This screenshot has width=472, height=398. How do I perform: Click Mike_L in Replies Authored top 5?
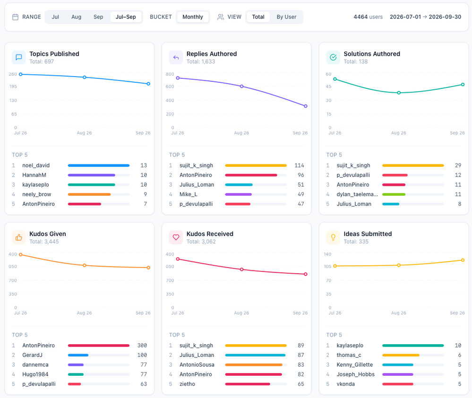189,194
